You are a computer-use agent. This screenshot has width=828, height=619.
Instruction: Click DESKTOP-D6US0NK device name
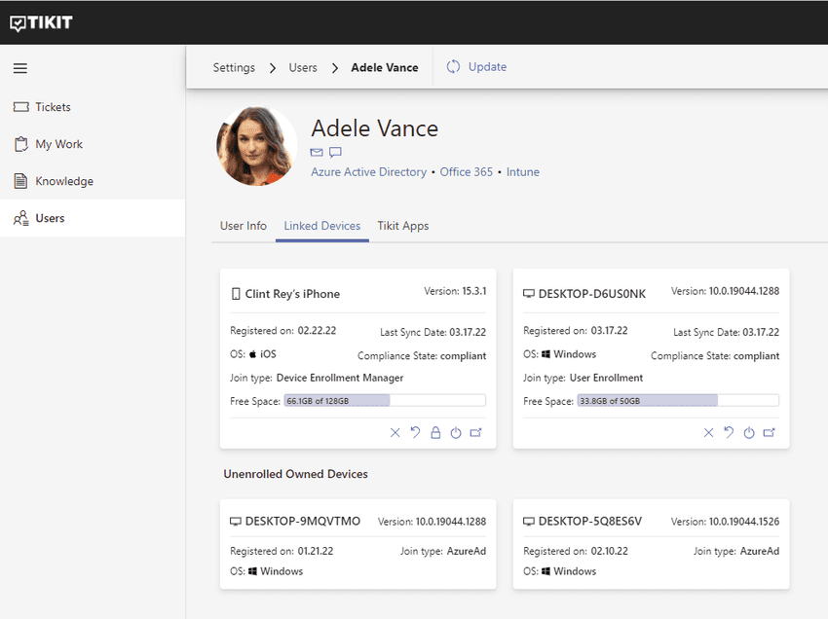(592, 294)
